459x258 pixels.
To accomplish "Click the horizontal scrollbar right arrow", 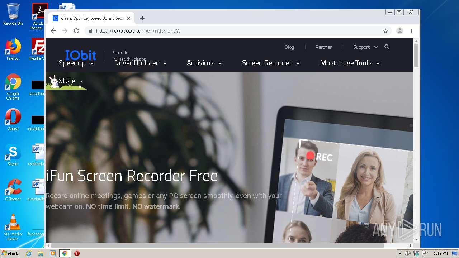I will [411, 245].
